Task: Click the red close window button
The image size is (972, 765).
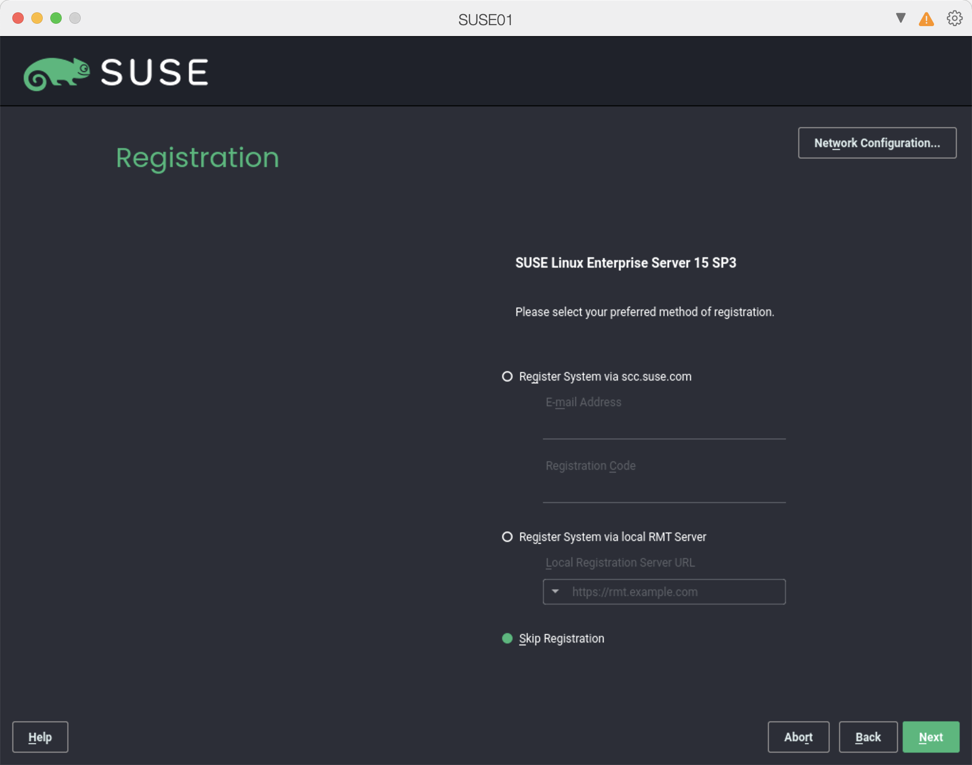Action: click(18, 18)
